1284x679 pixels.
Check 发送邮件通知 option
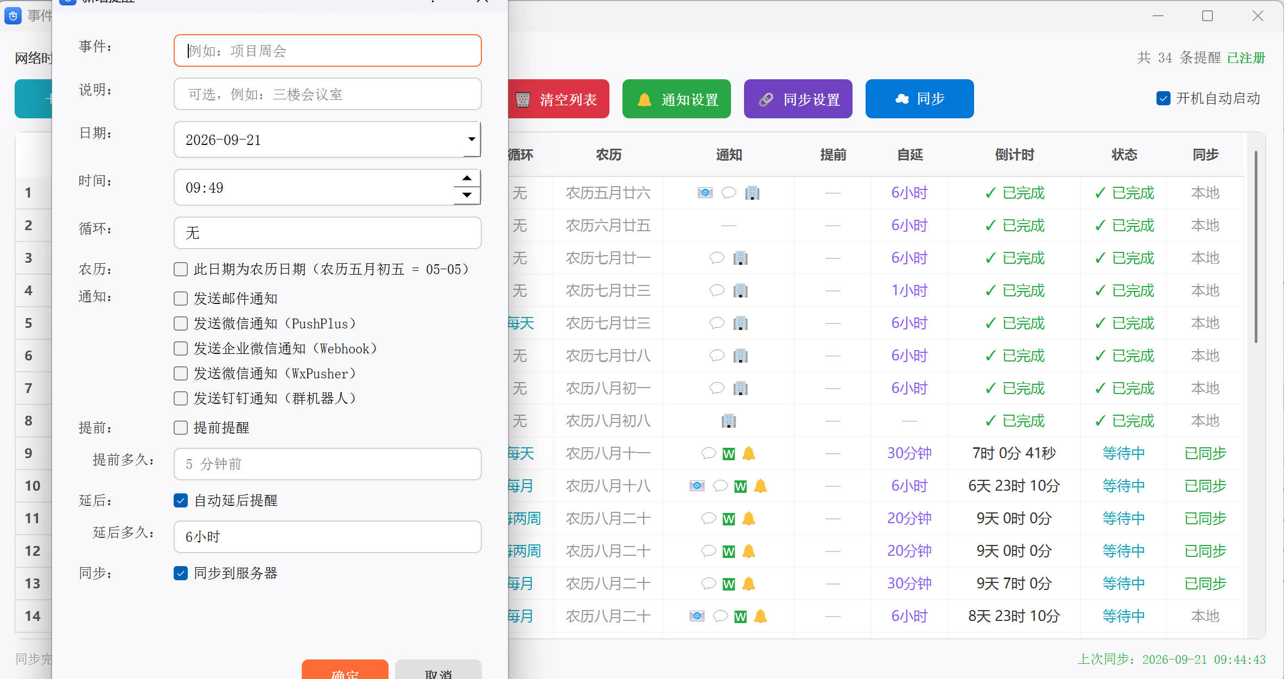click(x=181, y=299)
